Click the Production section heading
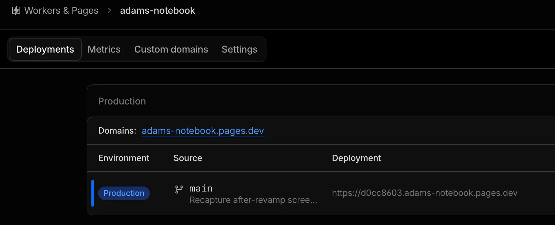Screen dimensions: 555x225 tap(122, 101)
